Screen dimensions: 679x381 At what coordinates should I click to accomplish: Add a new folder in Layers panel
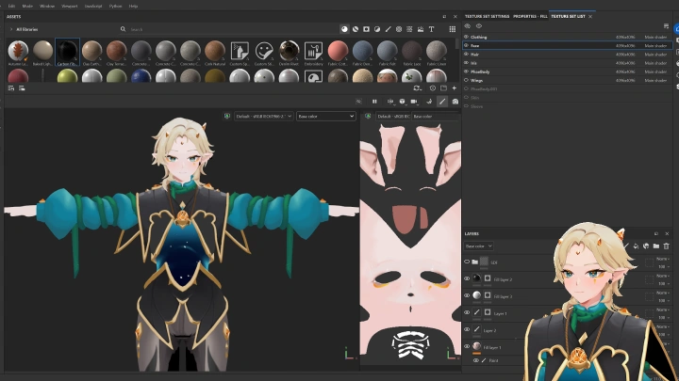point(656,246)
